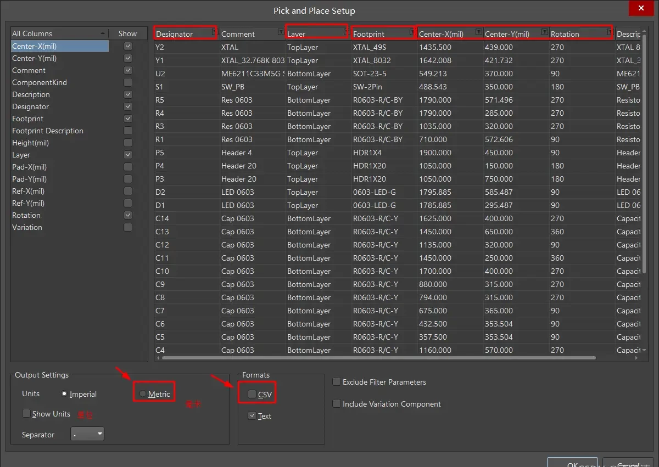Enable Show for Height(mil)

click(x=128, y=143)
